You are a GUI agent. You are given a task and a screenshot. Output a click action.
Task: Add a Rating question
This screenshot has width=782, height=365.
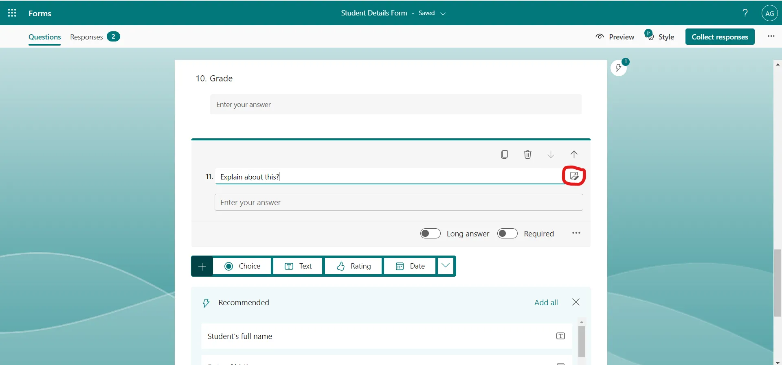[x=354, y=266]
